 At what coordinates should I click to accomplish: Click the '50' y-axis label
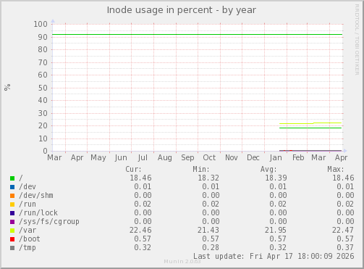coord(43,88)
